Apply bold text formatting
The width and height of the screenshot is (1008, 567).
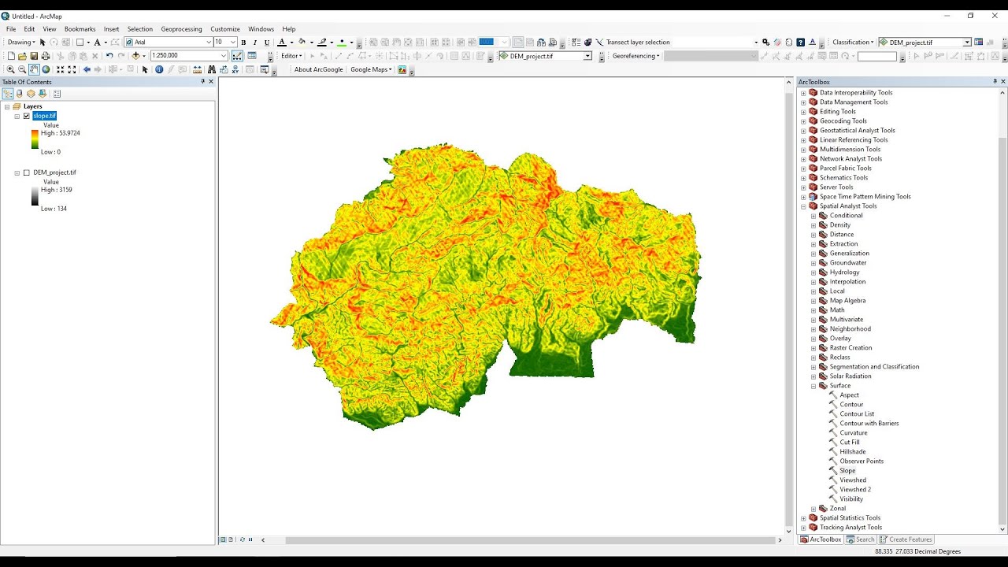point(243,43)
